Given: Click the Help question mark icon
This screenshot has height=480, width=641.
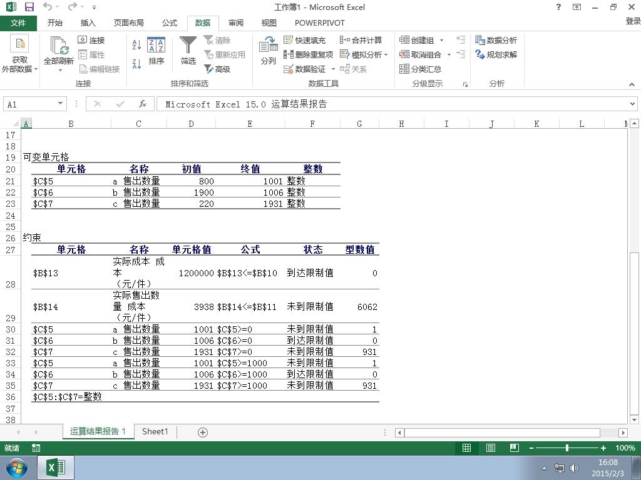Looking at the screenshot, I should (558, 7).
